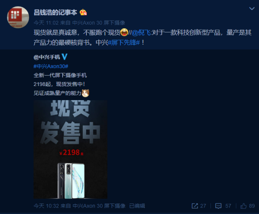Enlarge the 现货发售中 poster image

click(70, 149)
